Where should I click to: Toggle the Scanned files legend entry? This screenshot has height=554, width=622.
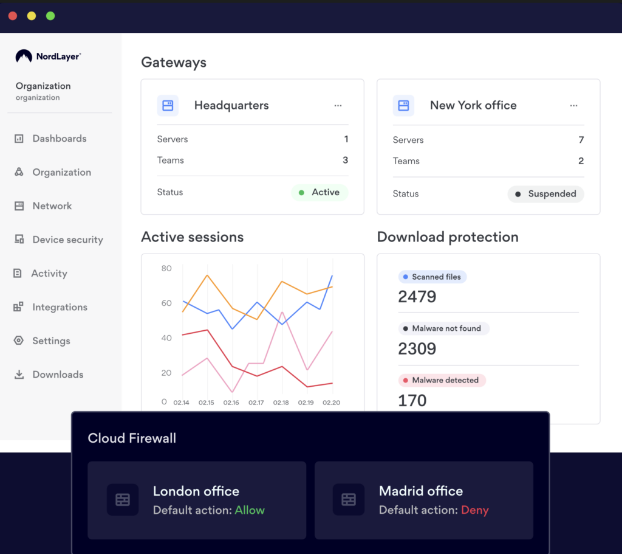[x=432, y=277]
